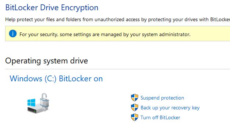Click empty yellow area of the info banner
This screenshot has width=230, height=140.
(x=210, y=34)
